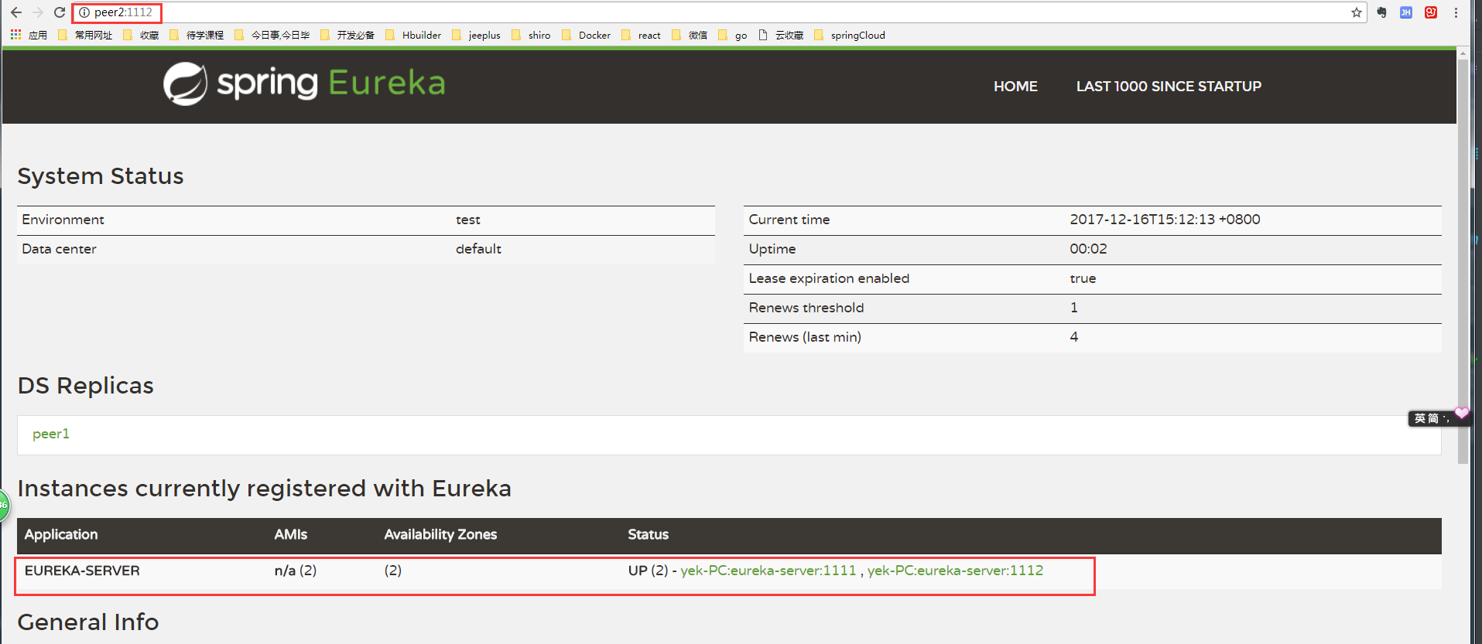Open the yek-PC:eureka-server:1112 instance link
The image size is (1482, 644).
[x=955, y=571]
